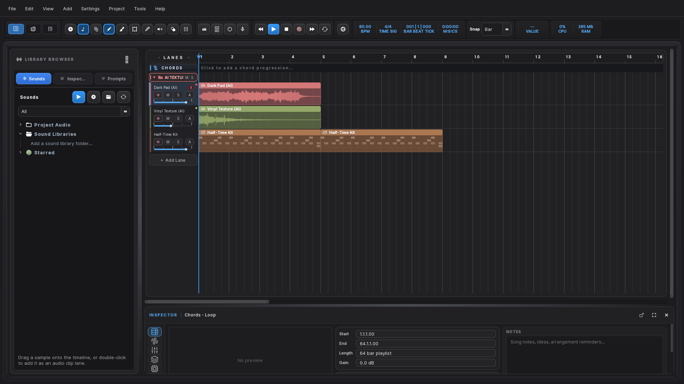The width and height of the screenshot is (684, 384).
Task: Select the mute tool with speaker icon
Action: pos(160,29)
